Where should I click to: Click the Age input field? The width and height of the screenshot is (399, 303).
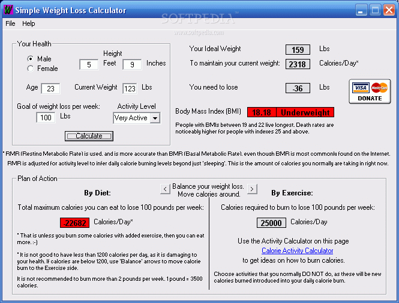click(50, 88)
